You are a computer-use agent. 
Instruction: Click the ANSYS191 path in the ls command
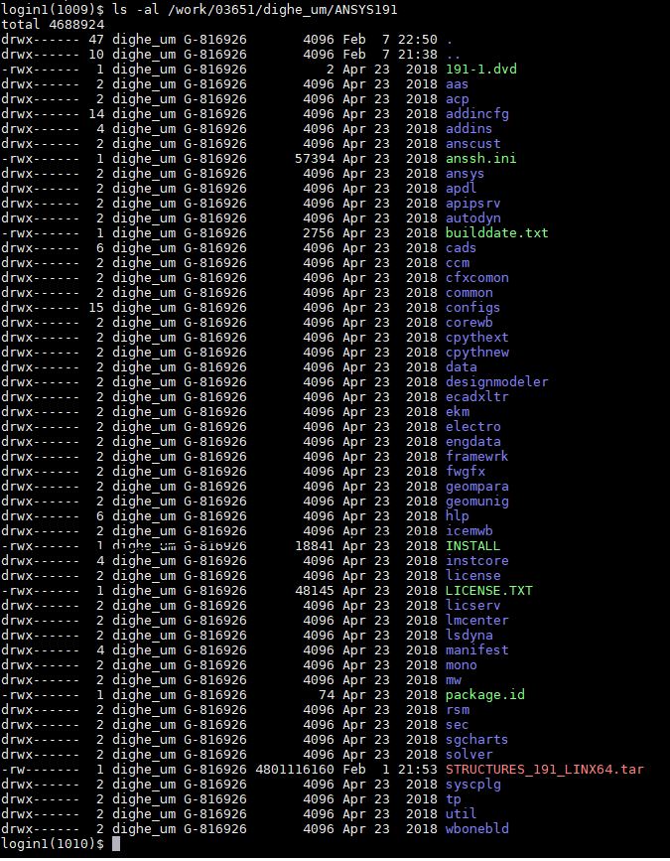(x=365, y=9)
